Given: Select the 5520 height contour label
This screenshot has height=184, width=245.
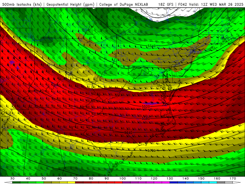Looking at the screenshot, I should coord(146,106).
